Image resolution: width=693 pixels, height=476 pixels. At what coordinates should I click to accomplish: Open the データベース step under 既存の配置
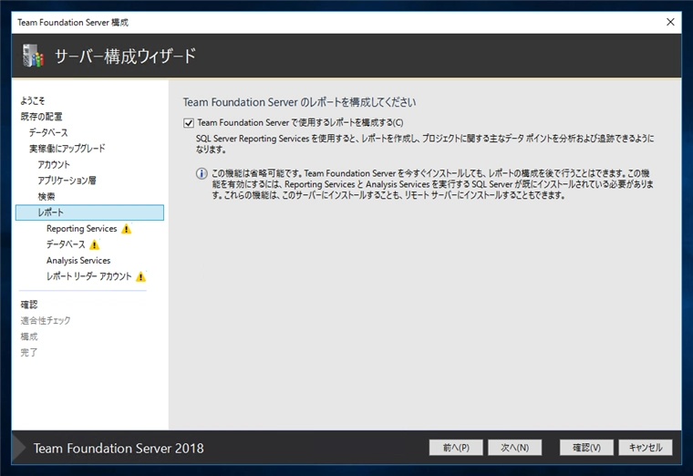(48, 132)
